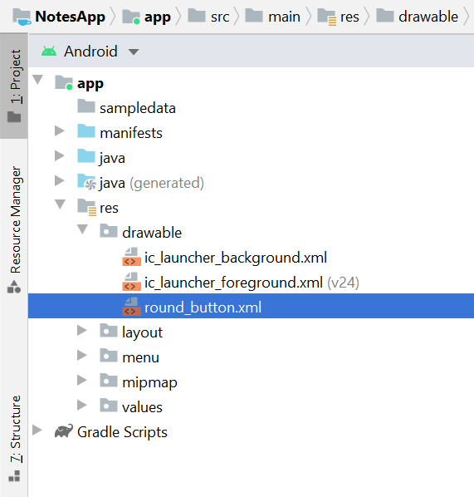Select the layout label in tree

coord(142,332)
